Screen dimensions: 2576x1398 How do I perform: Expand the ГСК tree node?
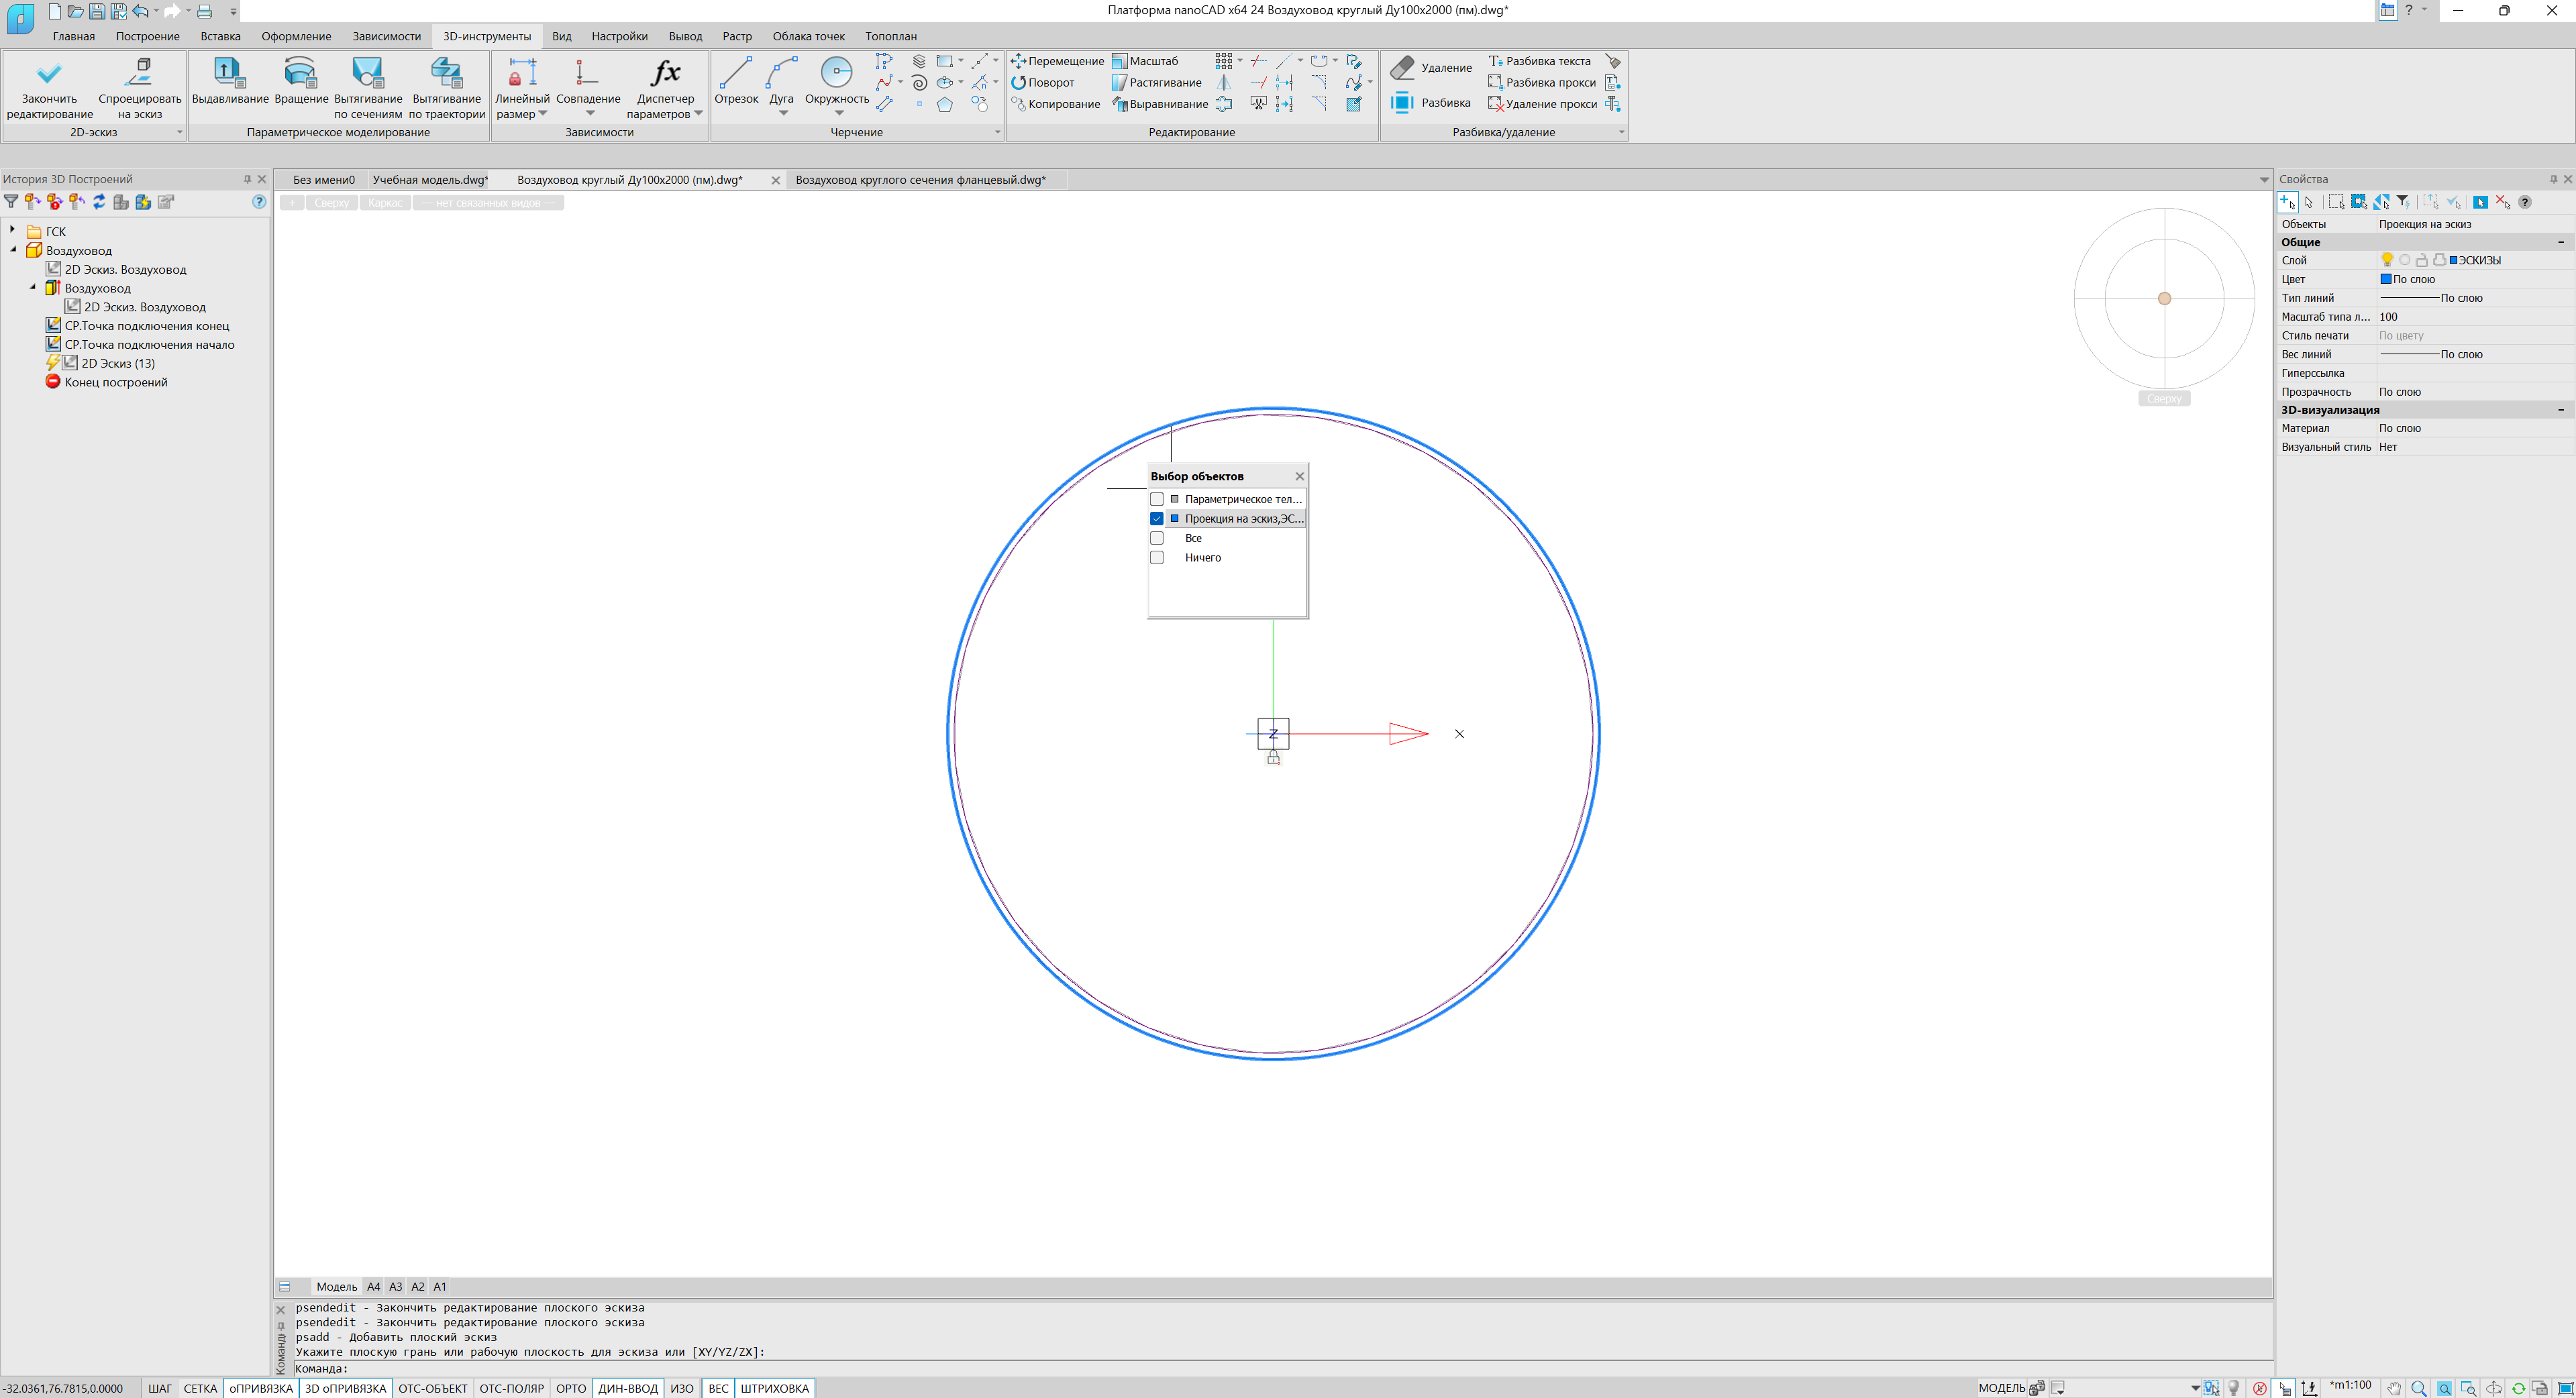click(x=13, y=231)
